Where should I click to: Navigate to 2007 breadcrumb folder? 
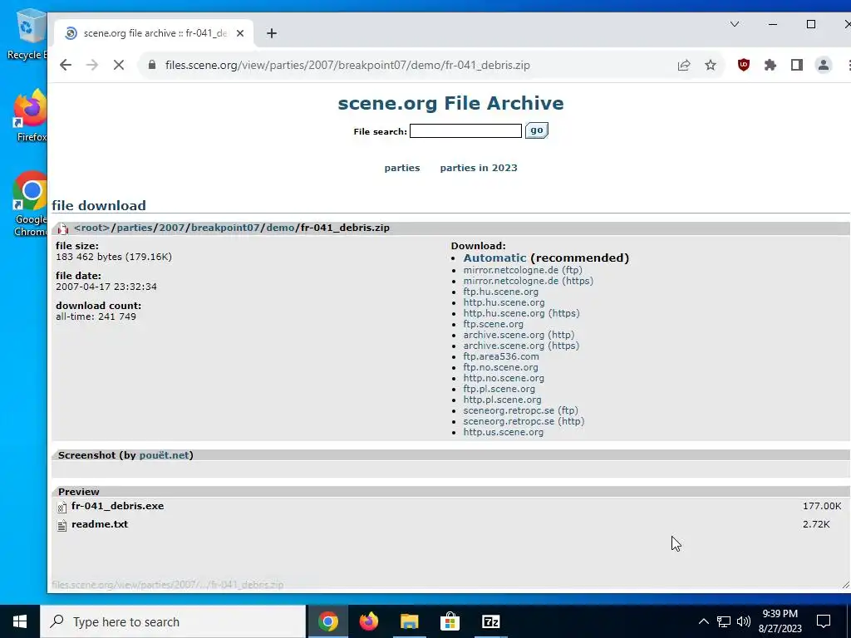(172, 228)
